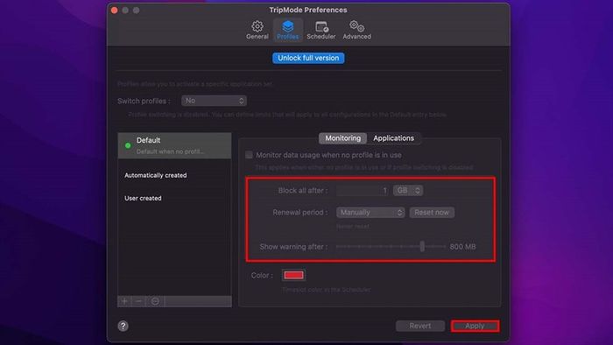Open the red Color swatch picker
The width and height of the screenshot is (613, 345).
point(293,275)
